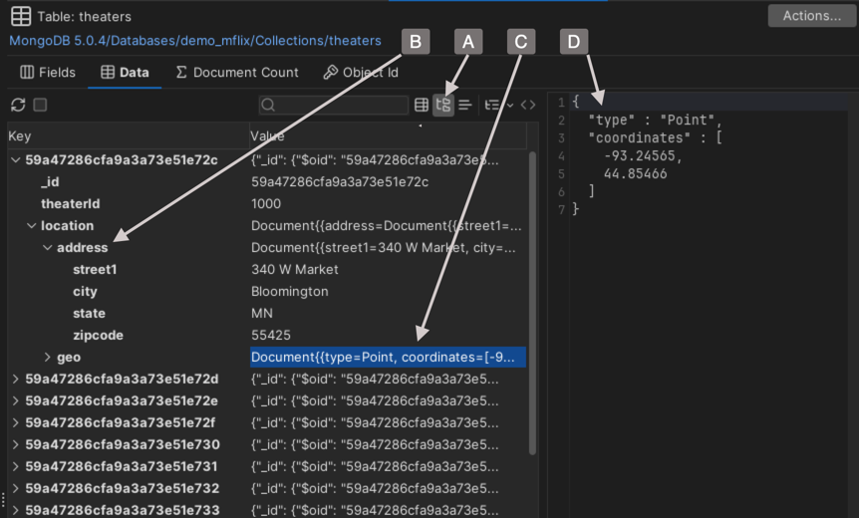Expand the geo node
The width and height of the screenshot is (859, 518).
tap(48, 357)
